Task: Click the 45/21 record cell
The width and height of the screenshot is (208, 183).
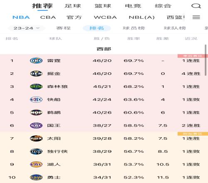Action: click(102, 87)
